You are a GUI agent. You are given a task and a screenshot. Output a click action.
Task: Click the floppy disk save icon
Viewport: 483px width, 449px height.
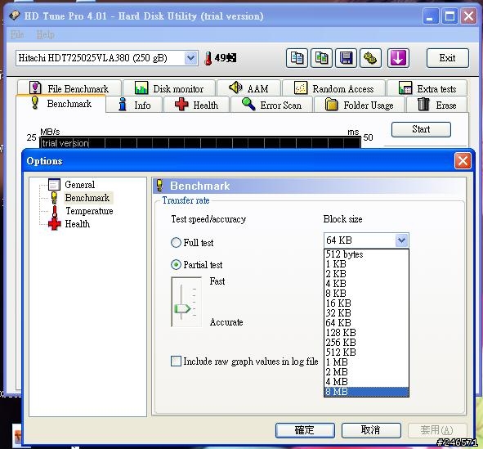(346, 58)
